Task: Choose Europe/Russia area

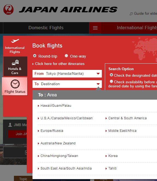Action: tap(52, 131)
